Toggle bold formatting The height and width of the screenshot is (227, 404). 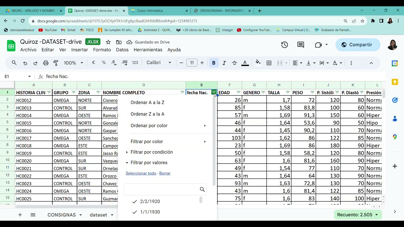[x=214, y=63]
